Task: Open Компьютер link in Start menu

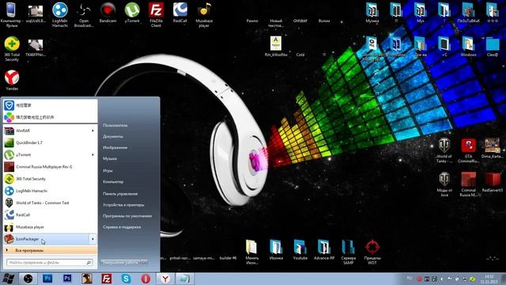Action: 113,181
